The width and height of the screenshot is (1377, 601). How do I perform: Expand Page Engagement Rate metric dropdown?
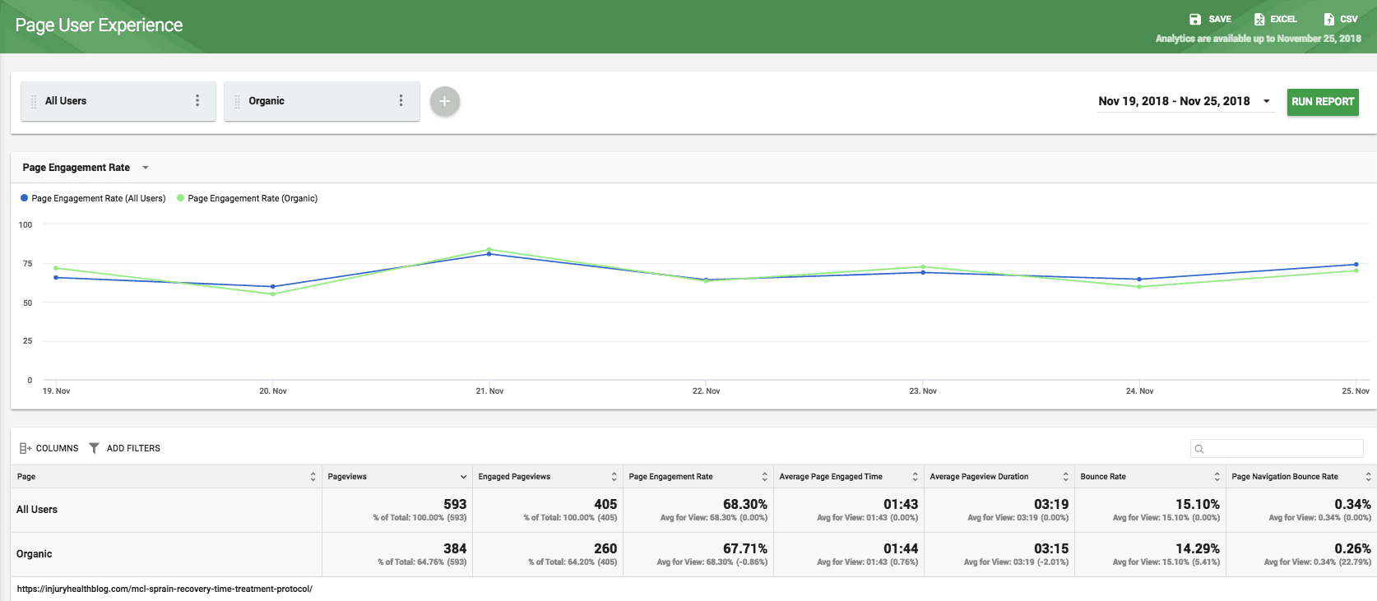tap(146, 168)
